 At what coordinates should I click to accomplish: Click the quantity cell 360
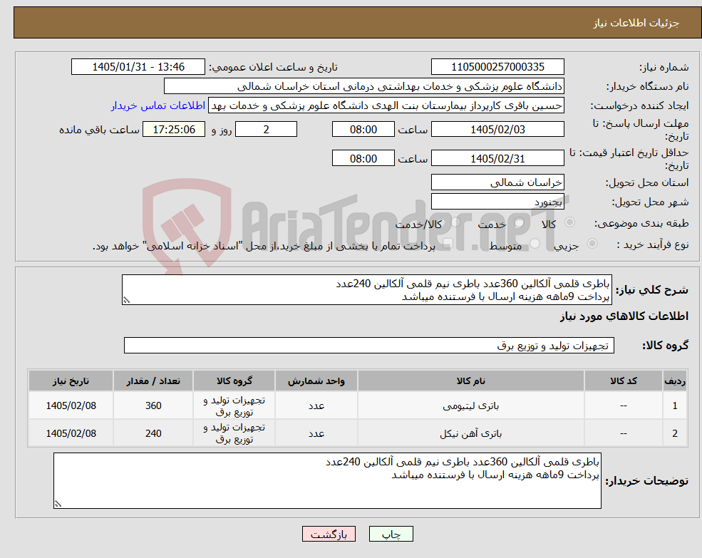pyautogui.click(x=153, y=405)
